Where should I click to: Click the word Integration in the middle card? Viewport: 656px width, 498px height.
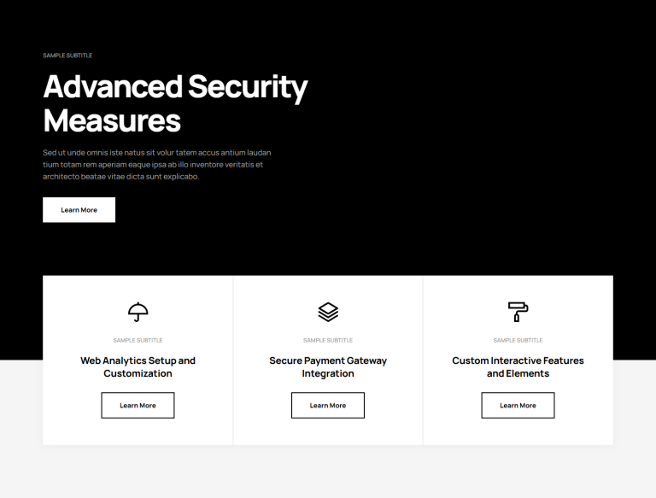pyautogui.click(x=328, y=373)
